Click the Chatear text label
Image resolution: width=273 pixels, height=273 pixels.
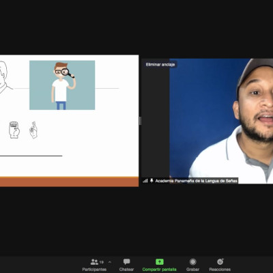pos(126,270)
